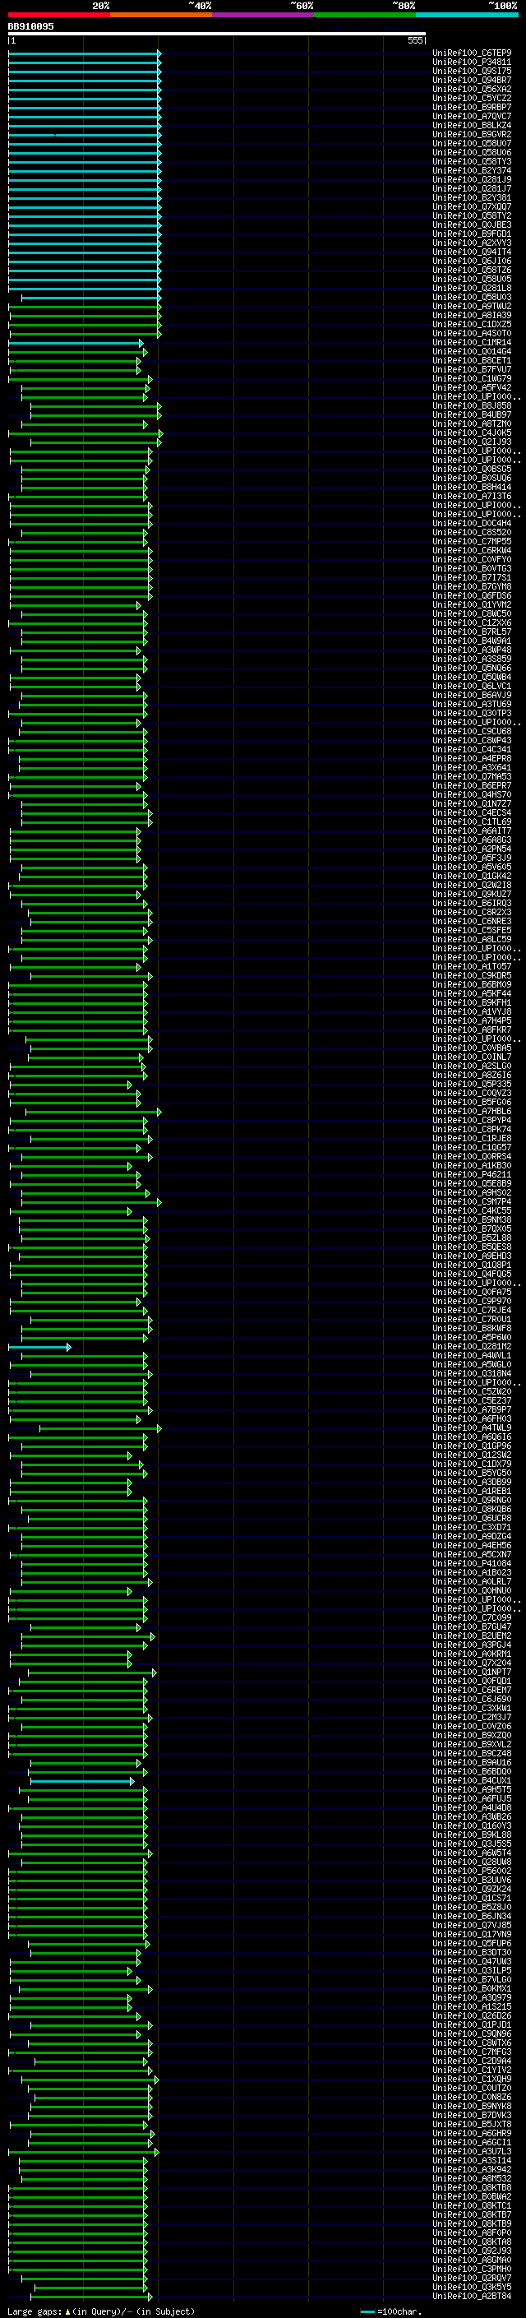Select label UniRef100_C1MR14
Screen dimensions: 526x2318
point(472,343)
